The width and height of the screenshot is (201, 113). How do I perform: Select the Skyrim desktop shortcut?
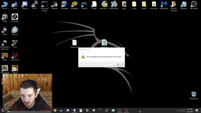click(x=5, y=31)
